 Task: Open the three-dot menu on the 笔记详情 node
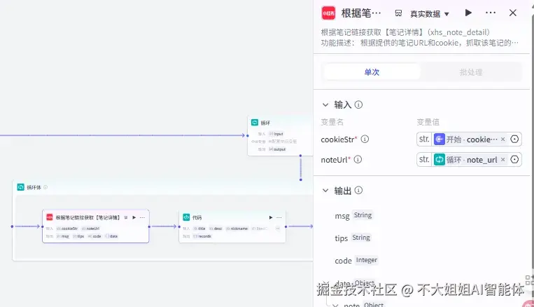[142, 217]
